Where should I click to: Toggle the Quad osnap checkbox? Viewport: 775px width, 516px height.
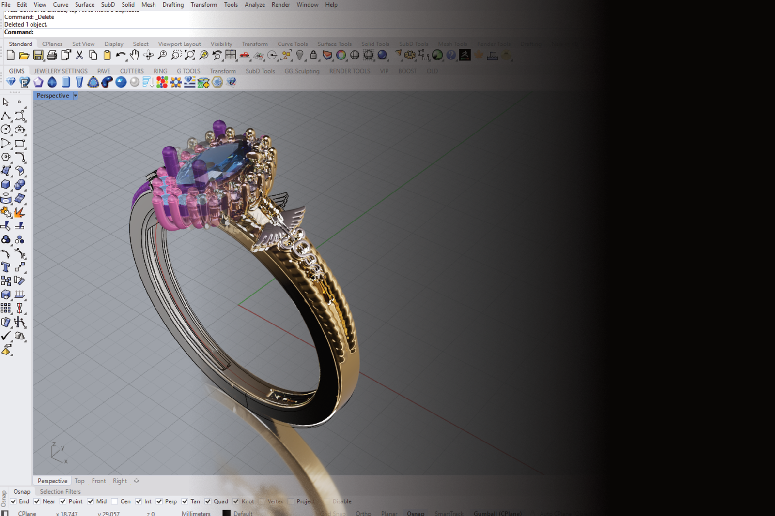tap(207, 501)
